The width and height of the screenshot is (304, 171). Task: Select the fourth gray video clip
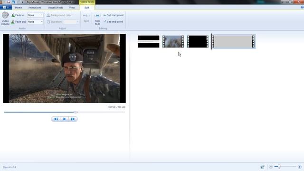click(x=234, y=41)
